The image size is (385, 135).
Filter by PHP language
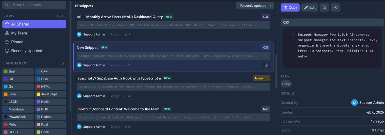tap(50, 109)
